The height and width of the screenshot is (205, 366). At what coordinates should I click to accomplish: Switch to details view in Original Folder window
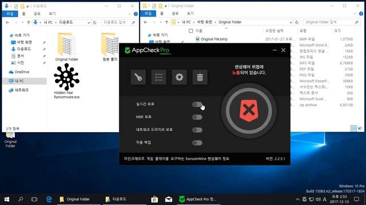[353, 128]
